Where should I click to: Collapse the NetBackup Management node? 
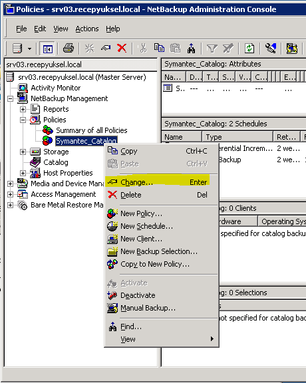(x=10, y=98)
